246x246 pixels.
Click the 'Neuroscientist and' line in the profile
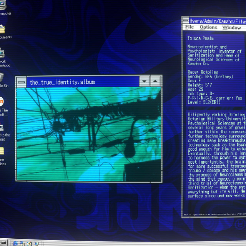click(x=207, y=47)
